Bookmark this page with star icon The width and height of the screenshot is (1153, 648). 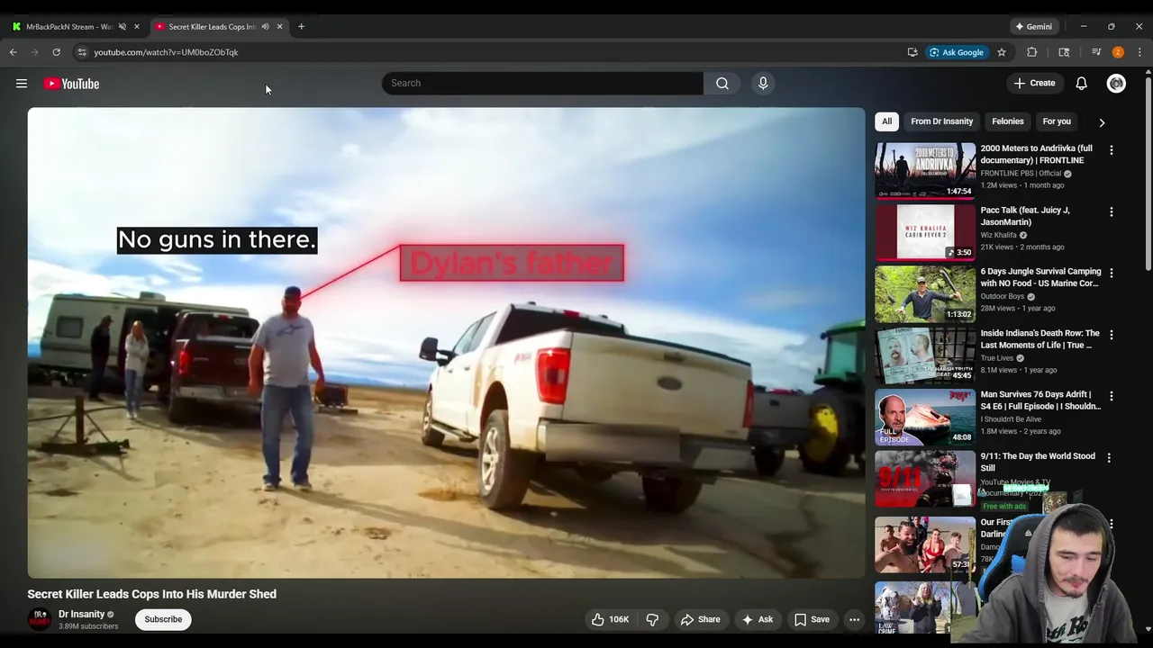tap(1001, 52)
